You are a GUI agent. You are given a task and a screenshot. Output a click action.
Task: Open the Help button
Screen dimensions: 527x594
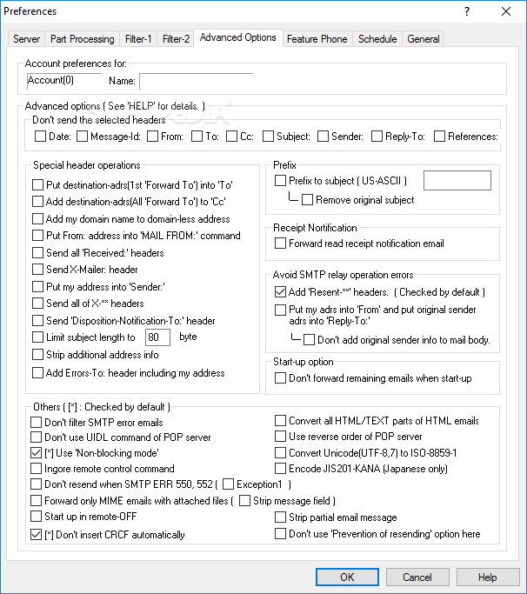(x=487, y=577)
